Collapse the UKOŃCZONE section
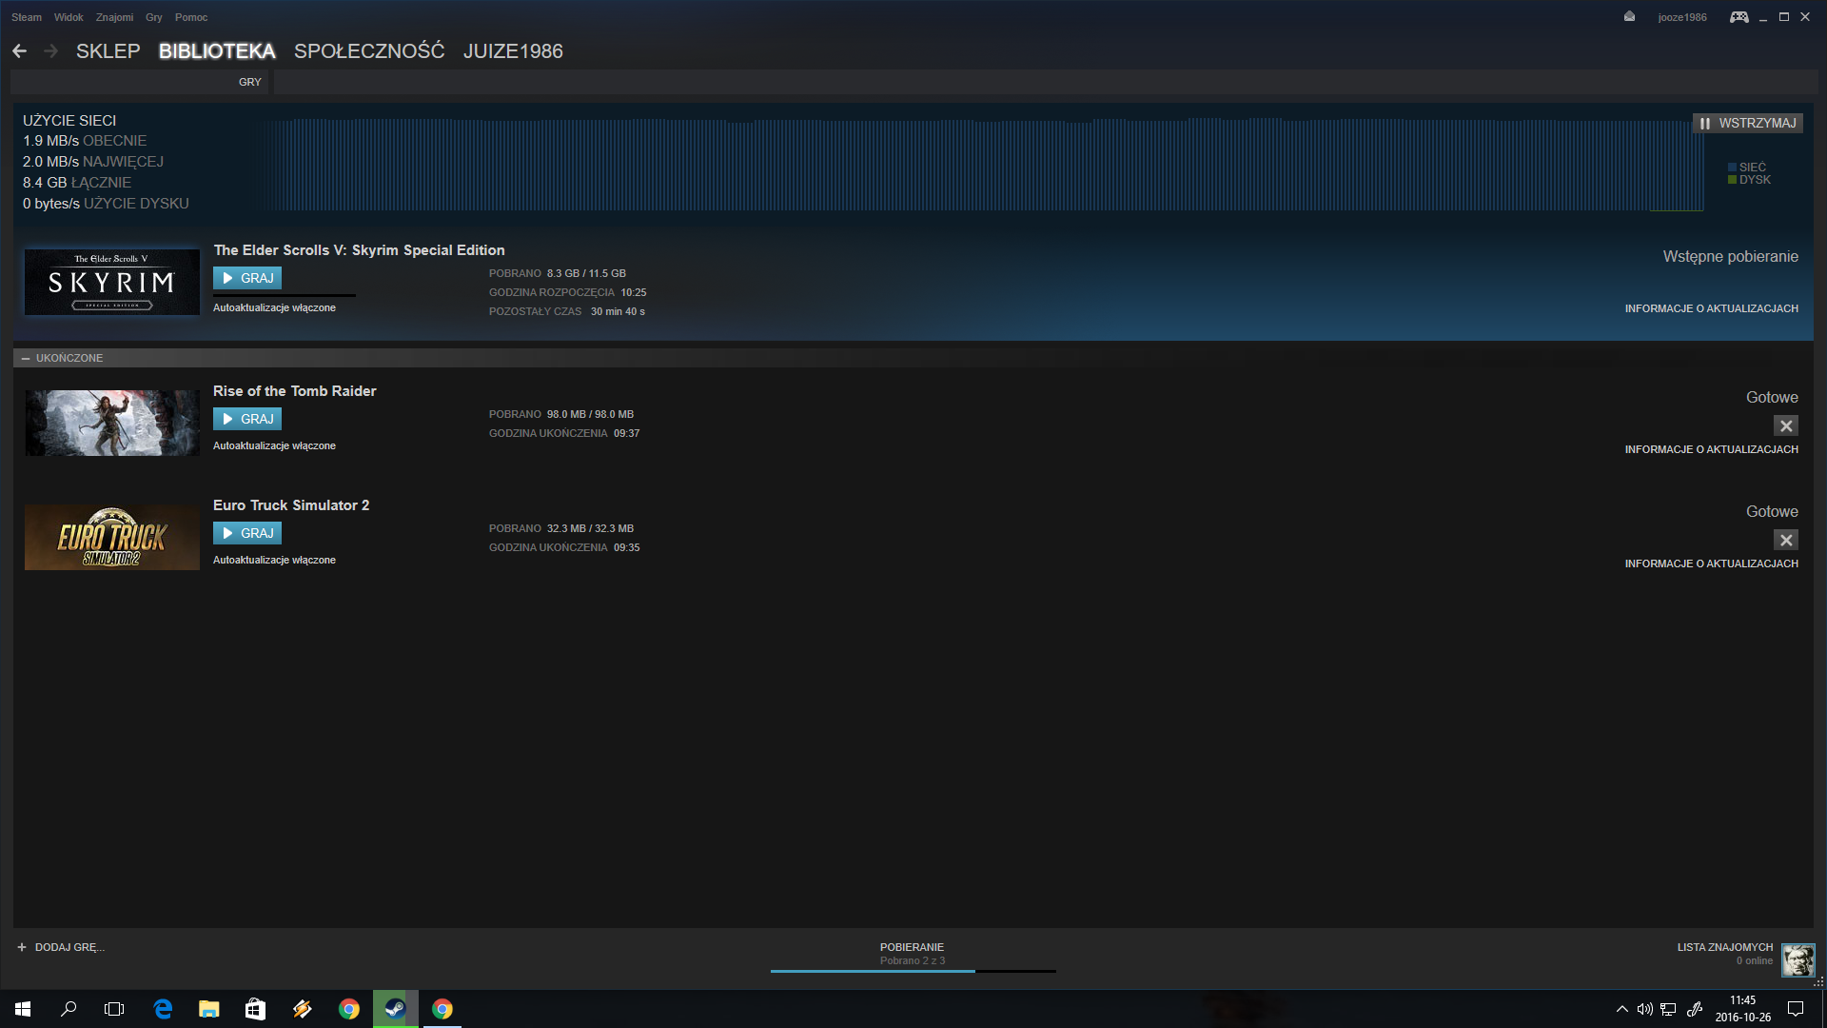The height and width of the screenshot is (1028, 1827). pos(26,359)
